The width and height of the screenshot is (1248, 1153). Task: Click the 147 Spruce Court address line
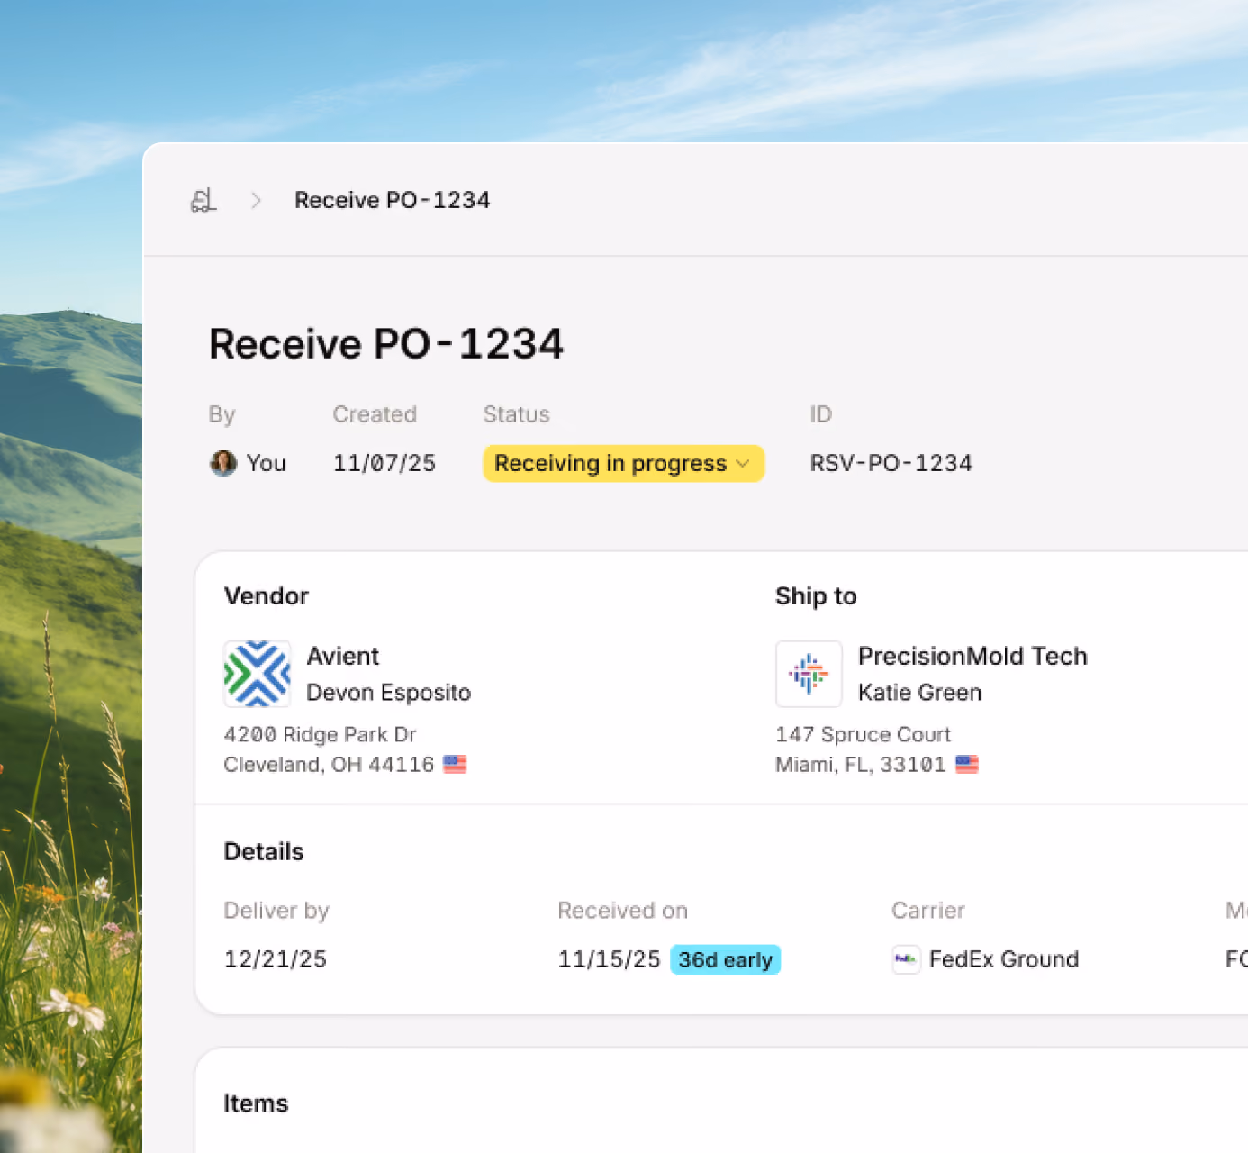pos(864,734)
